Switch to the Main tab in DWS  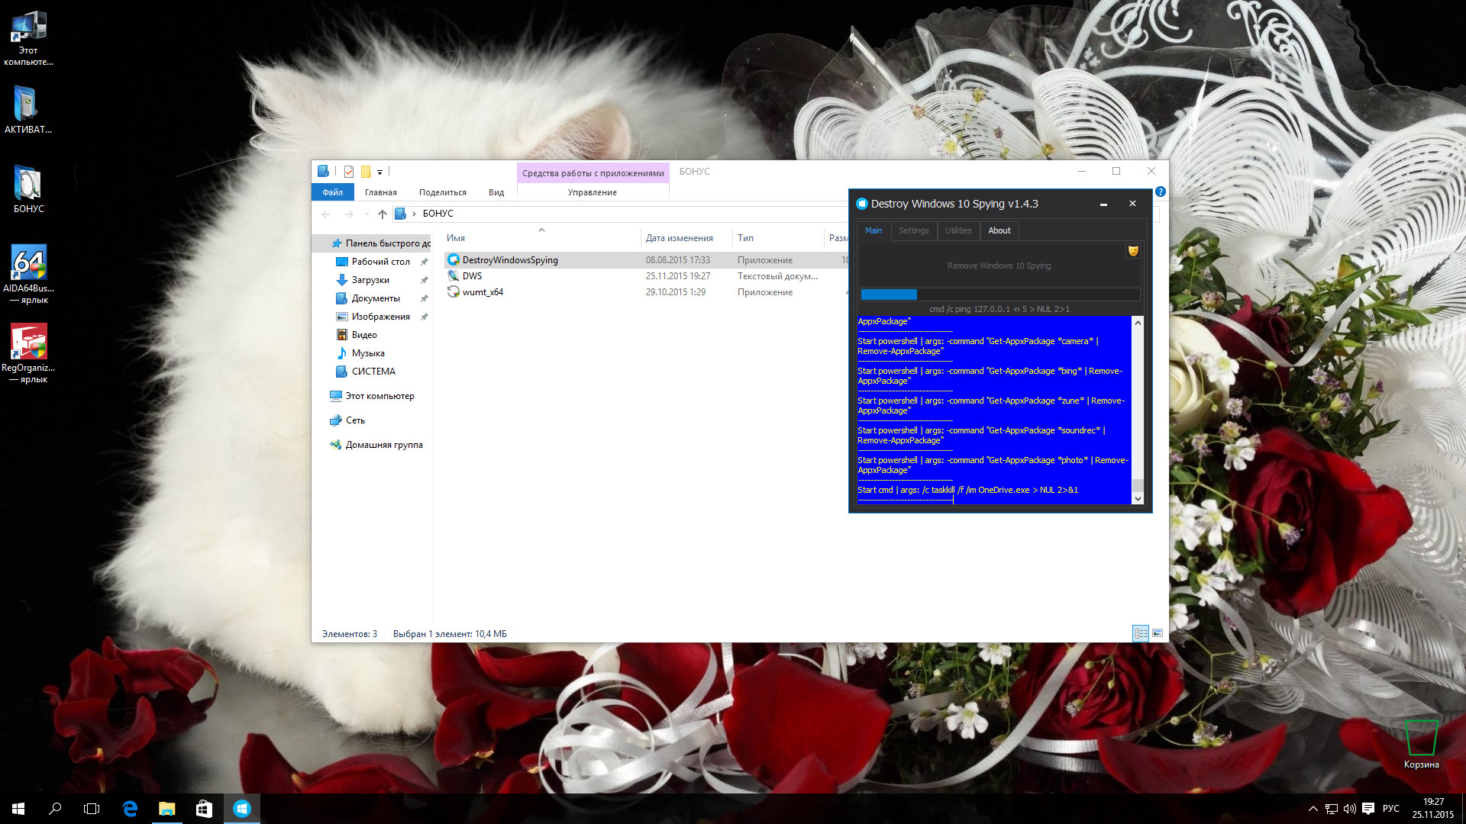point(873,230)
